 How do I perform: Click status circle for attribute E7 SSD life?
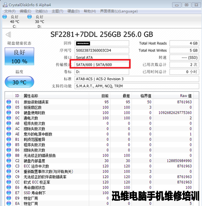9,193
